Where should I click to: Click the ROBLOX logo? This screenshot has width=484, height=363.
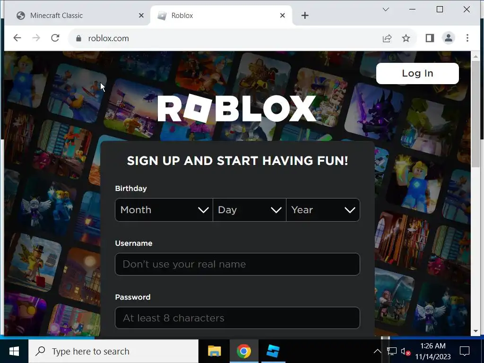237,108
